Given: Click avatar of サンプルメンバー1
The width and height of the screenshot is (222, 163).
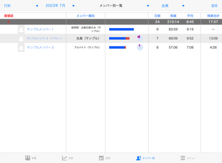Looking at the screenshot, I should tap(21, 29).
